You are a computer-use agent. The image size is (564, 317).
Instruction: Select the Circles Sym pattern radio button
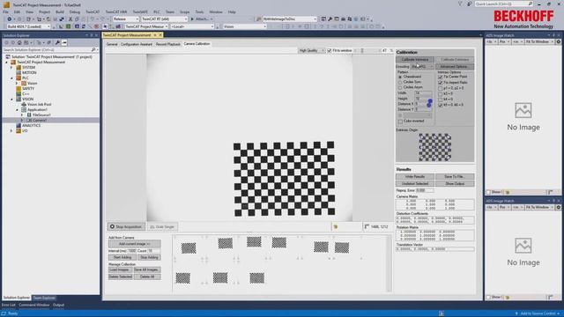[x=400, y=82]
